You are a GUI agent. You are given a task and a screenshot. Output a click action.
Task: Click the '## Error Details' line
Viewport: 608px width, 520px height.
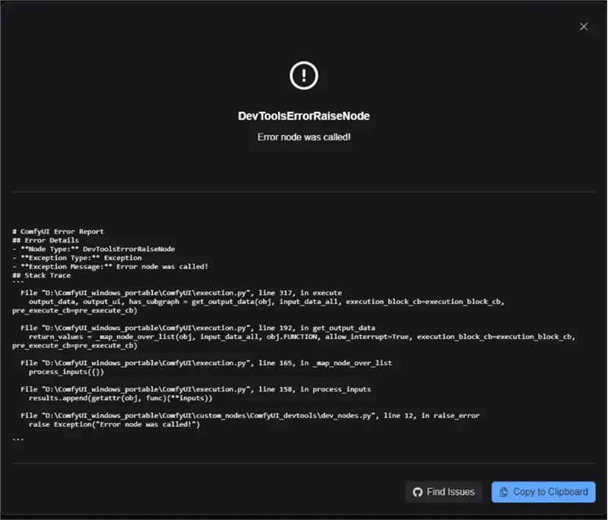coord(46,240)
